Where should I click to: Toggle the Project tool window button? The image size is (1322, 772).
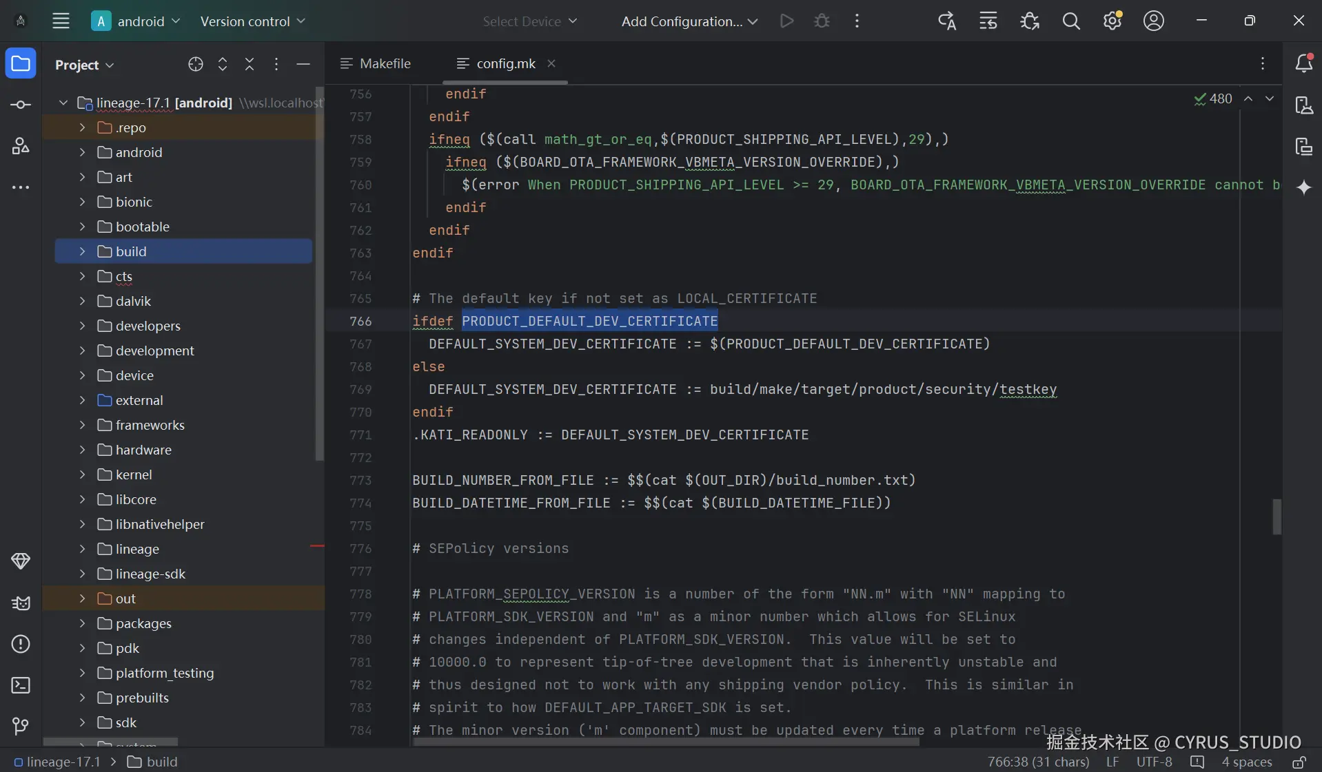[21, 64]
